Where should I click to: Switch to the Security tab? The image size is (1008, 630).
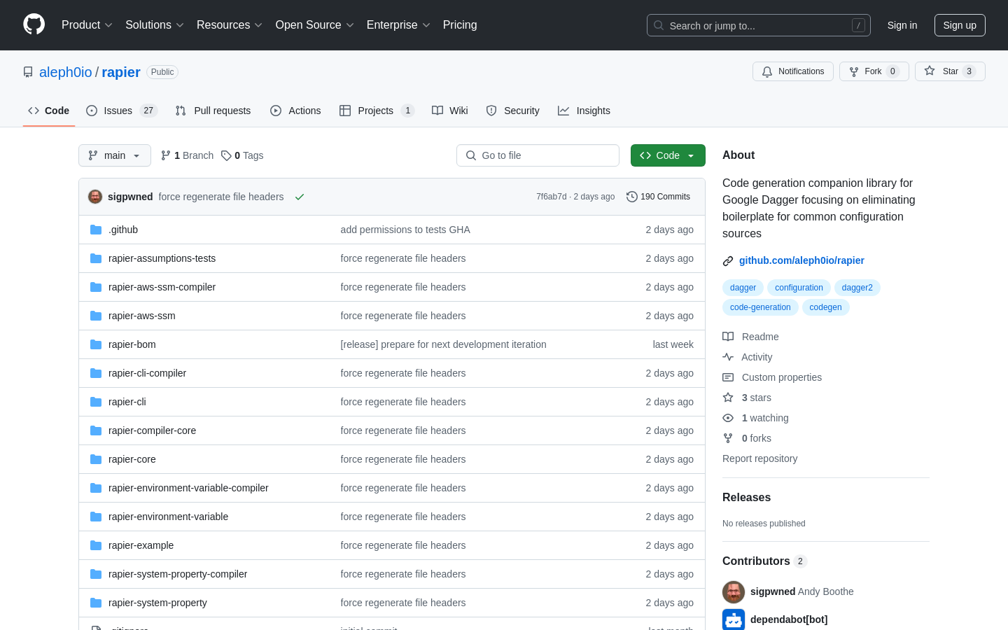click(x=513, y=111)
